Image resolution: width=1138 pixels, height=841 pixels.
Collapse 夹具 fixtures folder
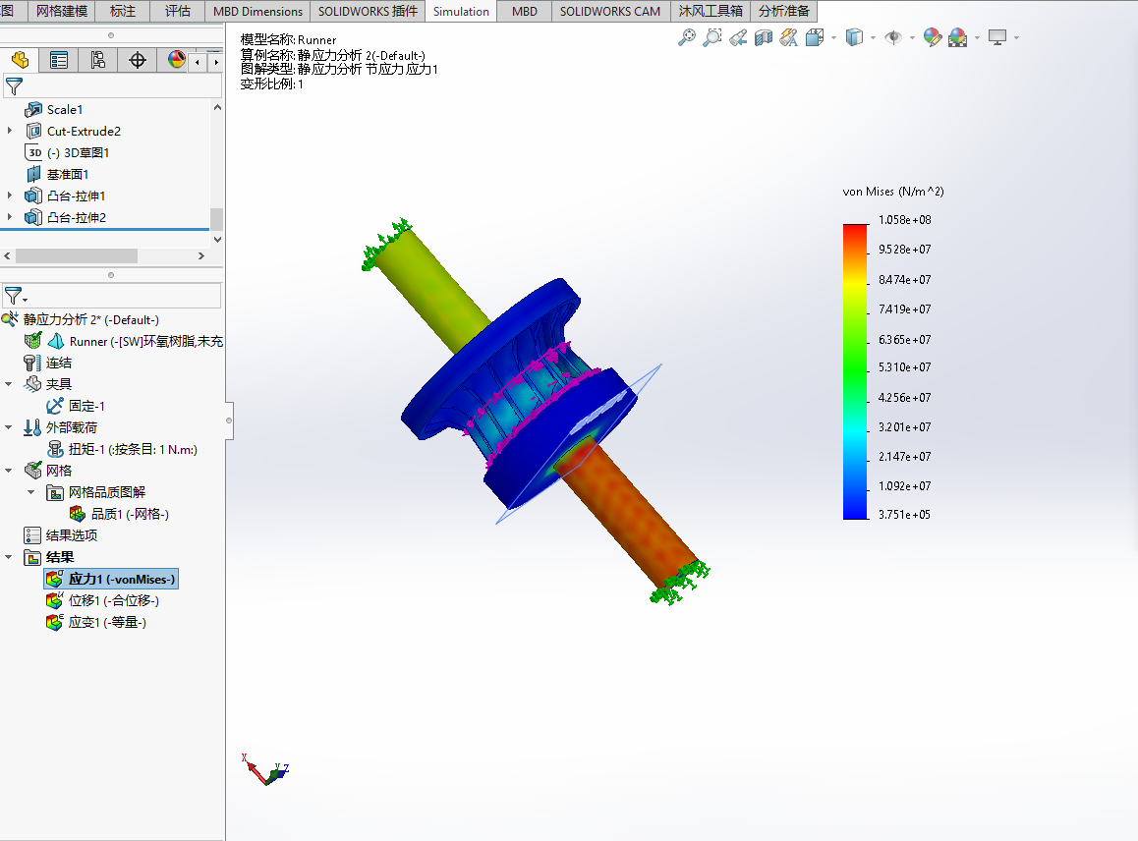click(9, 384)
